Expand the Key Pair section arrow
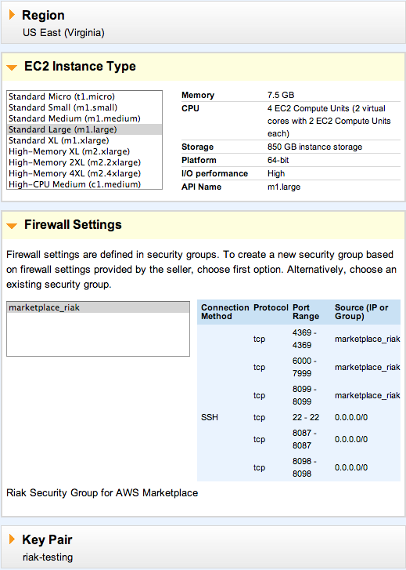The image size is (406, 570). pos(12,539)
